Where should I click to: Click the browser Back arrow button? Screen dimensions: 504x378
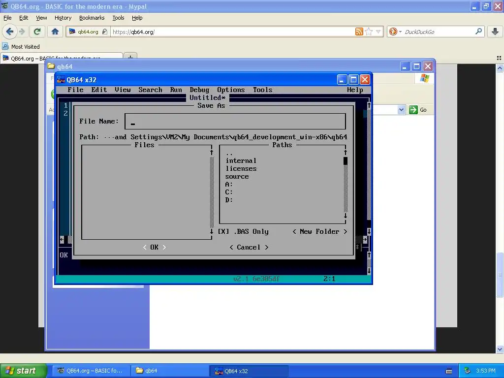tap(10, 31)
